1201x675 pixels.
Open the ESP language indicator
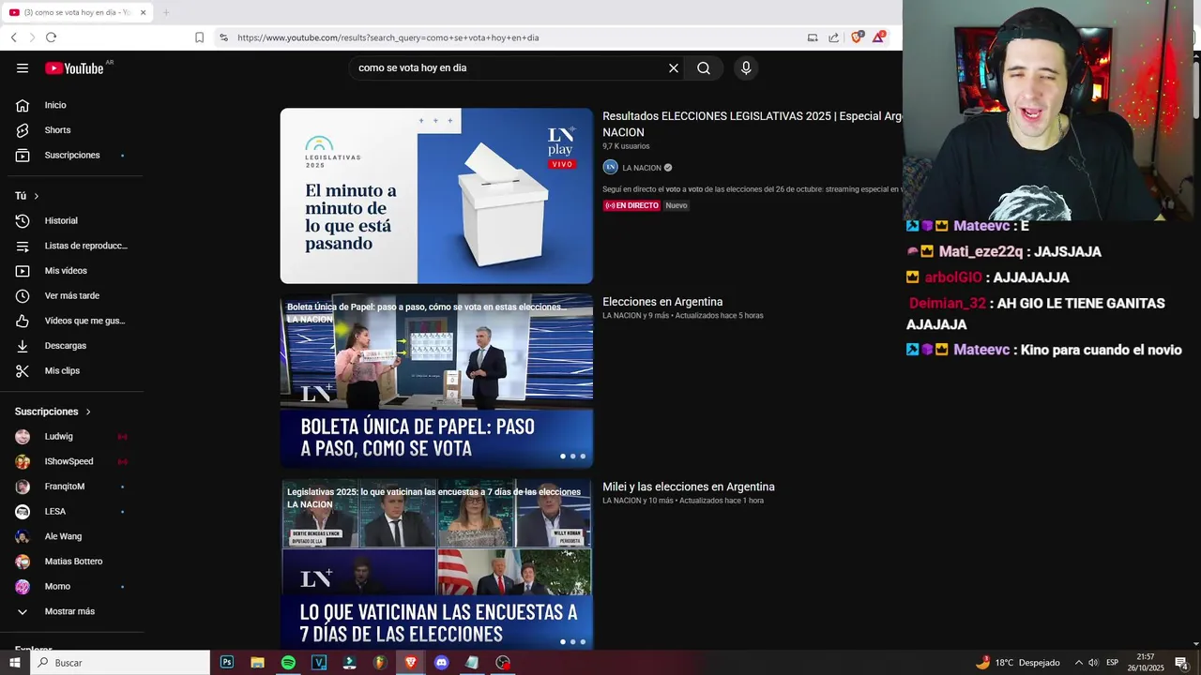(1113, 663)
